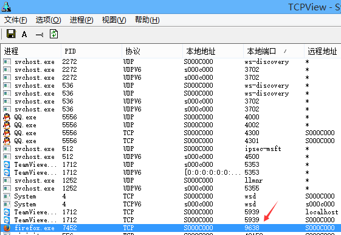This screenshot has width=341, height=235.
Task: Open the 视图(V) menu
Action: coord(114,20)
